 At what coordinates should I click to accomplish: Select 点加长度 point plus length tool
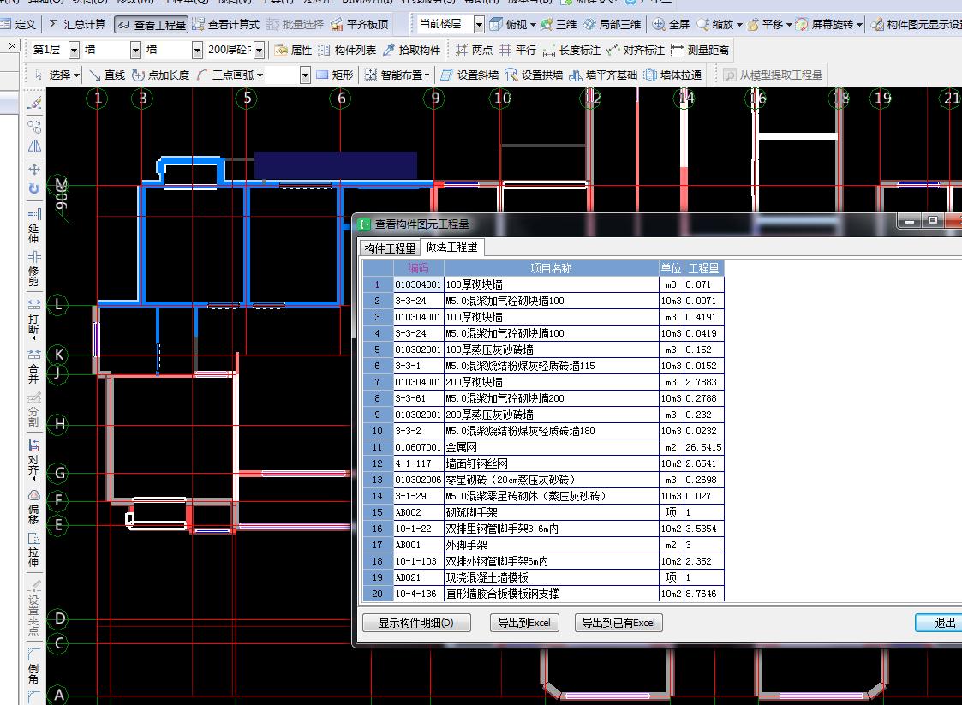point(161,75)
